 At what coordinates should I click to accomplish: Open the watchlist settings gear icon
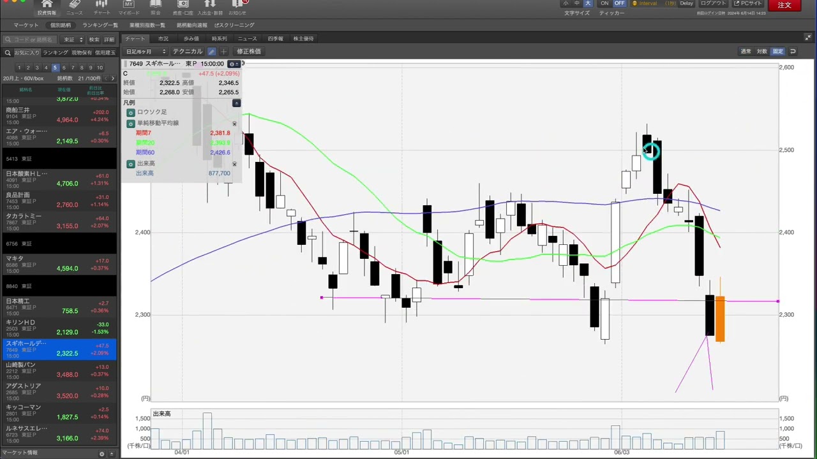[x=101, y=454]
